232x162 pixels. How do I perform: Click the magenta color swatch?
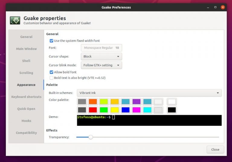pyautogui.click(x=136, y=110)
